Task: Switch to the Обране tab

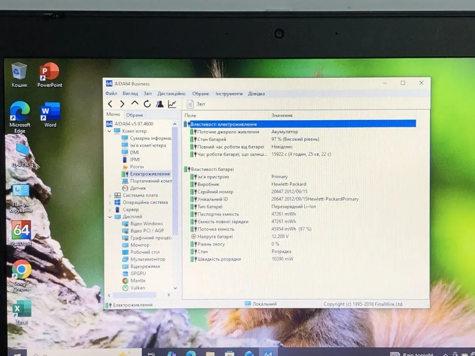Action: coord(135,115)
